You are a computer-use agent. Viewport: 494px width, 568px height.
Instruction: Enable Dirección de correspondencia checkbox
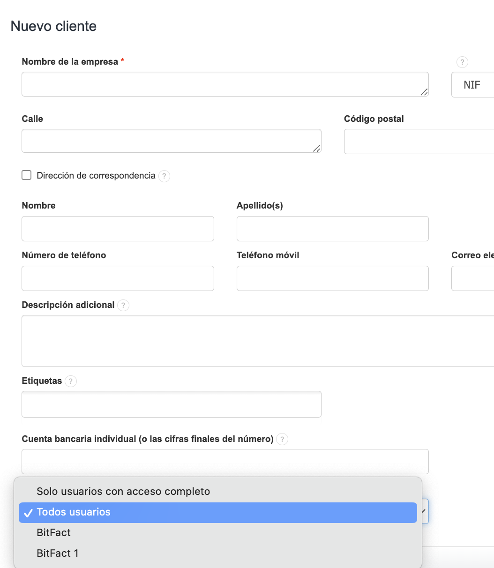click(x=27, y=175)
